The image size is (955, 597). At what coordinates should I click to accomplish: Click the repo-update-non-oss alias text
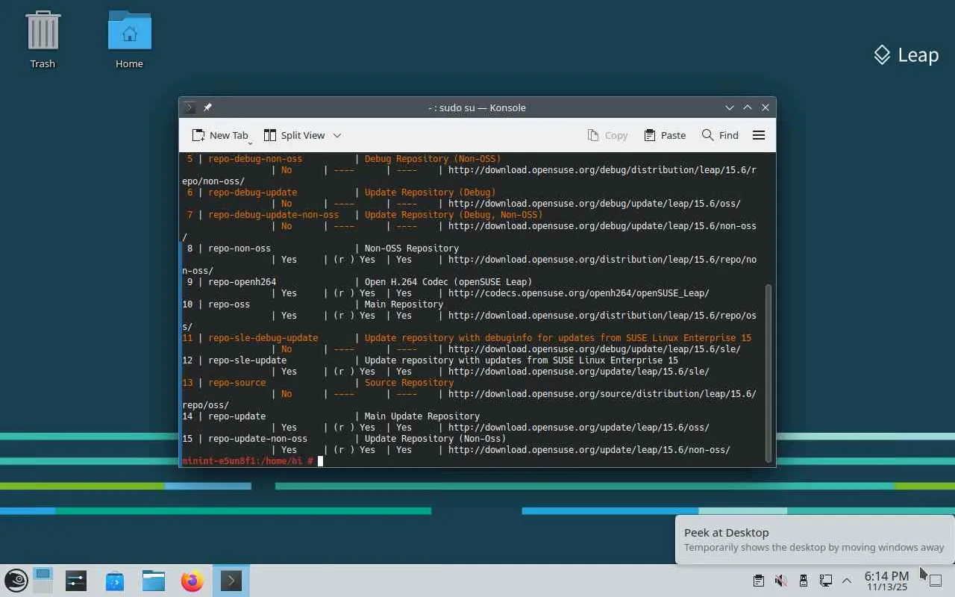coord(257,439)
